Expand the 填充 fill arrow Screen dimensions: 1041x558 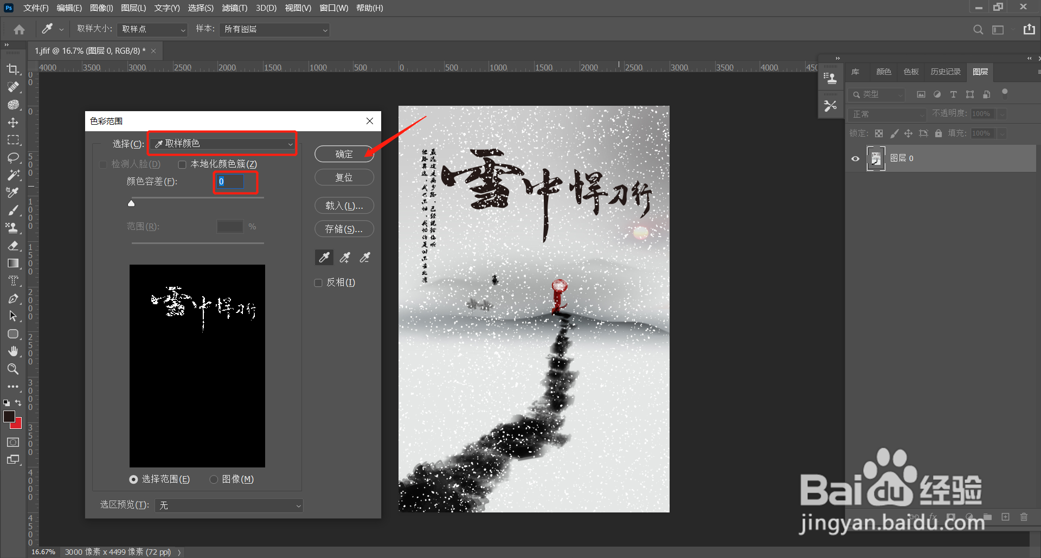click(1003, 133)
